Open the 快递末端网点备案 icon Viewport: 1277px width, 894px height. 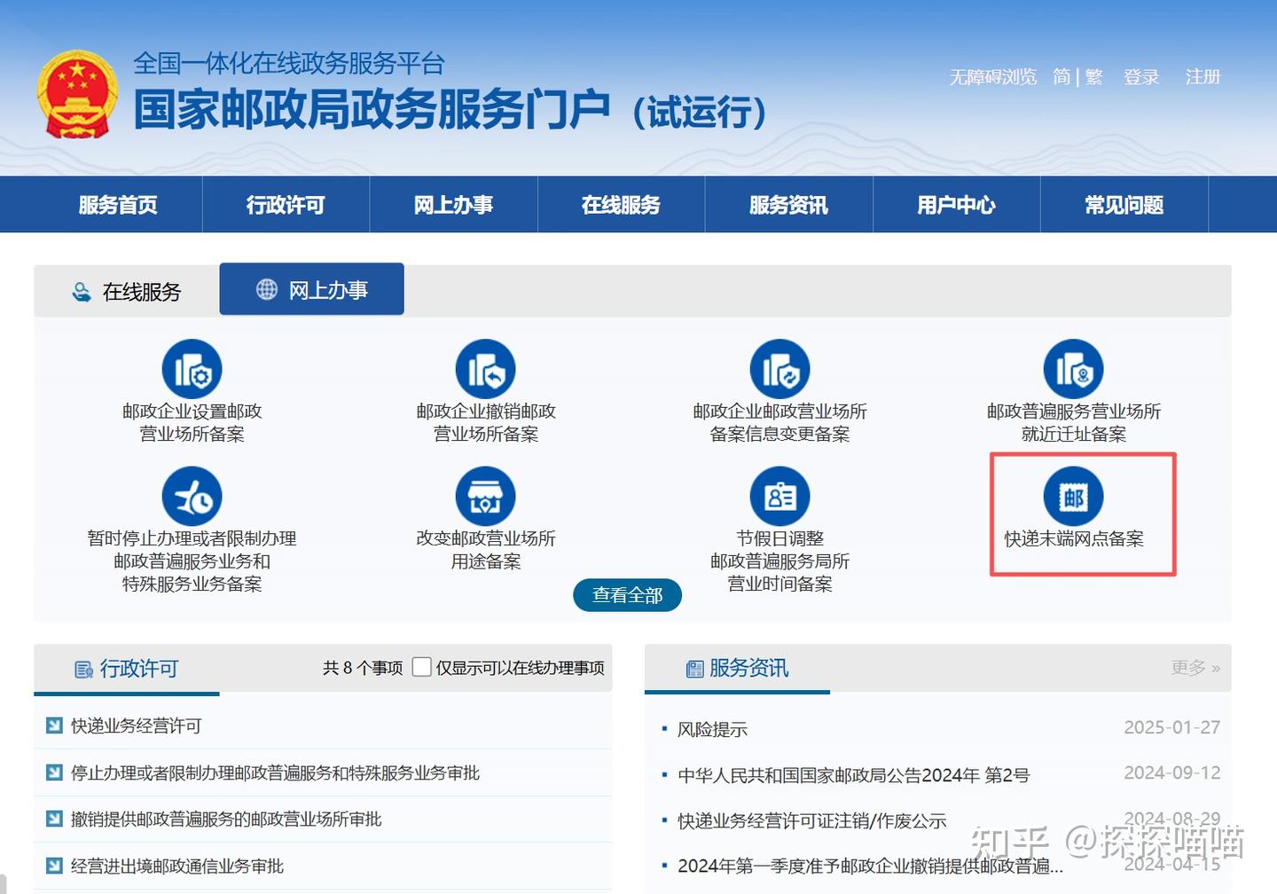point(1073,497)
